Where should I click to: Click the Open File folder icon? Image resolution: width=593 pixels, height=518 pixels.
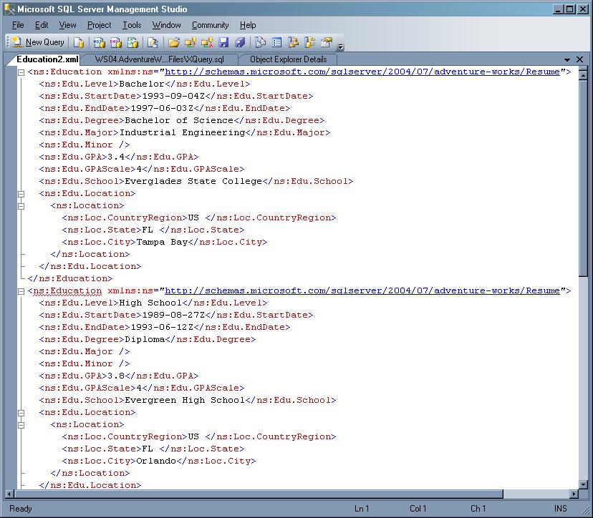click(173, 42)
